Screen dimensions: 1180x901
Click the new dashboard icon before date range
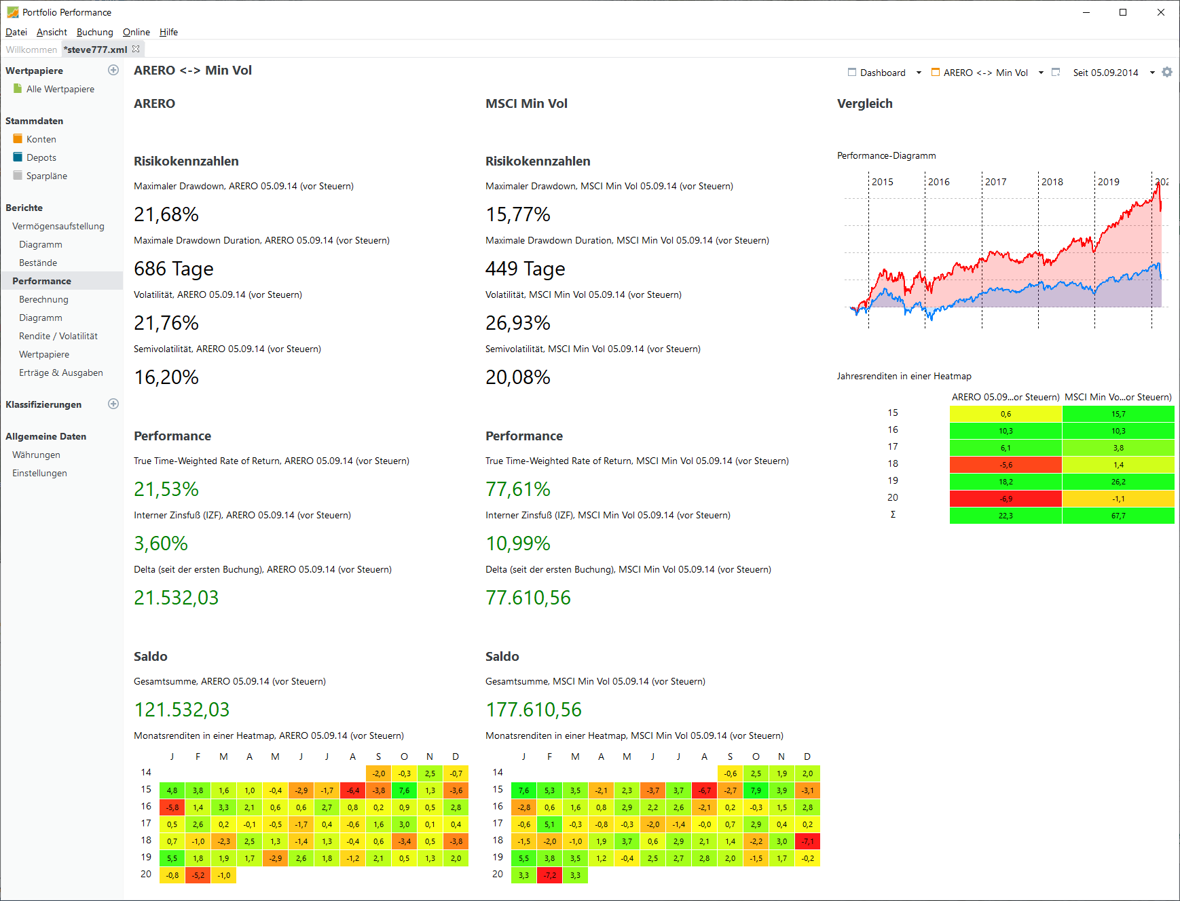click(x=1056, y=72)
